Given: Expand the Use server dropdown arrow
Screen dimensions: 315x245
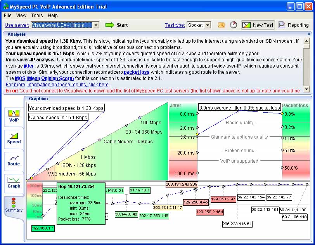Looking at the screenshot, I should pos(96,25).
